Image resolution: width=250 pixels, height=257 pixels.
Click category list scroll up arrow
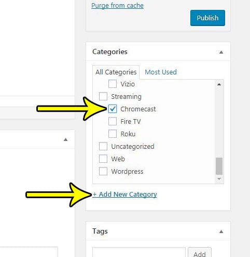219,84
